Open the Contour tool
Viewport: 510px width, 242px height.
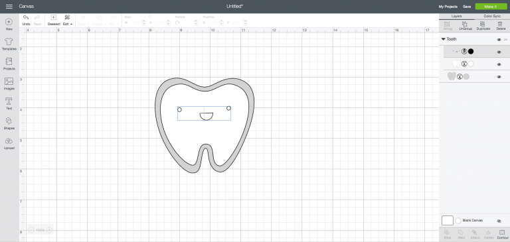[503, 235]
